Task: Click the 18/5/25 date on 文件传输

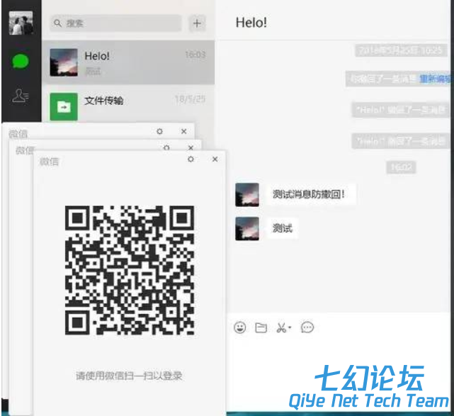Action: click(x=191, y=99)
